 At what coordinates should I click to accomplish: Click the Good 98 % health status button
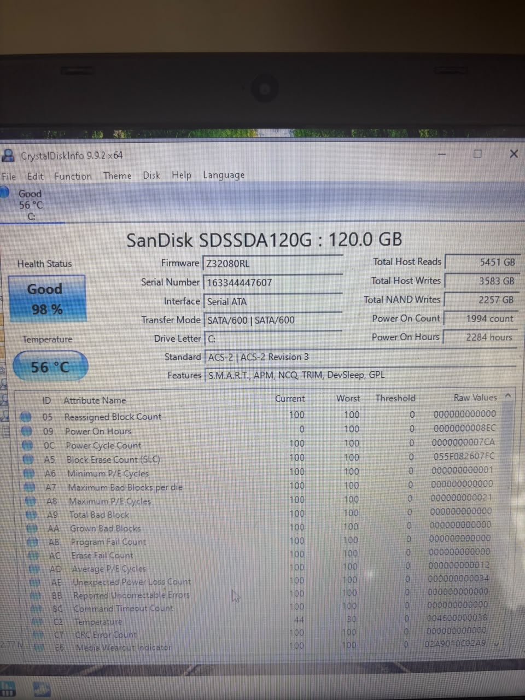click(x=47, y=299)
